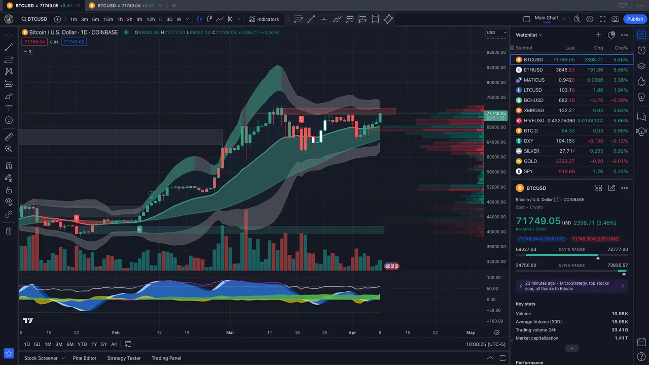The height and width of the screenshot is (365, 649).
Task: Open the emoji icons tool
Action: (x=9, y=120)
